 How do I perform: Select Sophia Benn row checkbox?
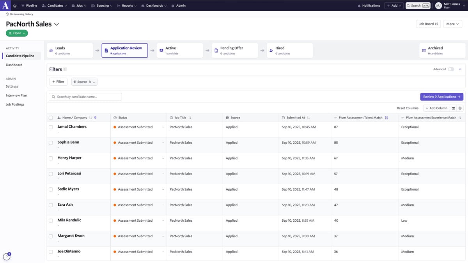(x=51, y=143)
